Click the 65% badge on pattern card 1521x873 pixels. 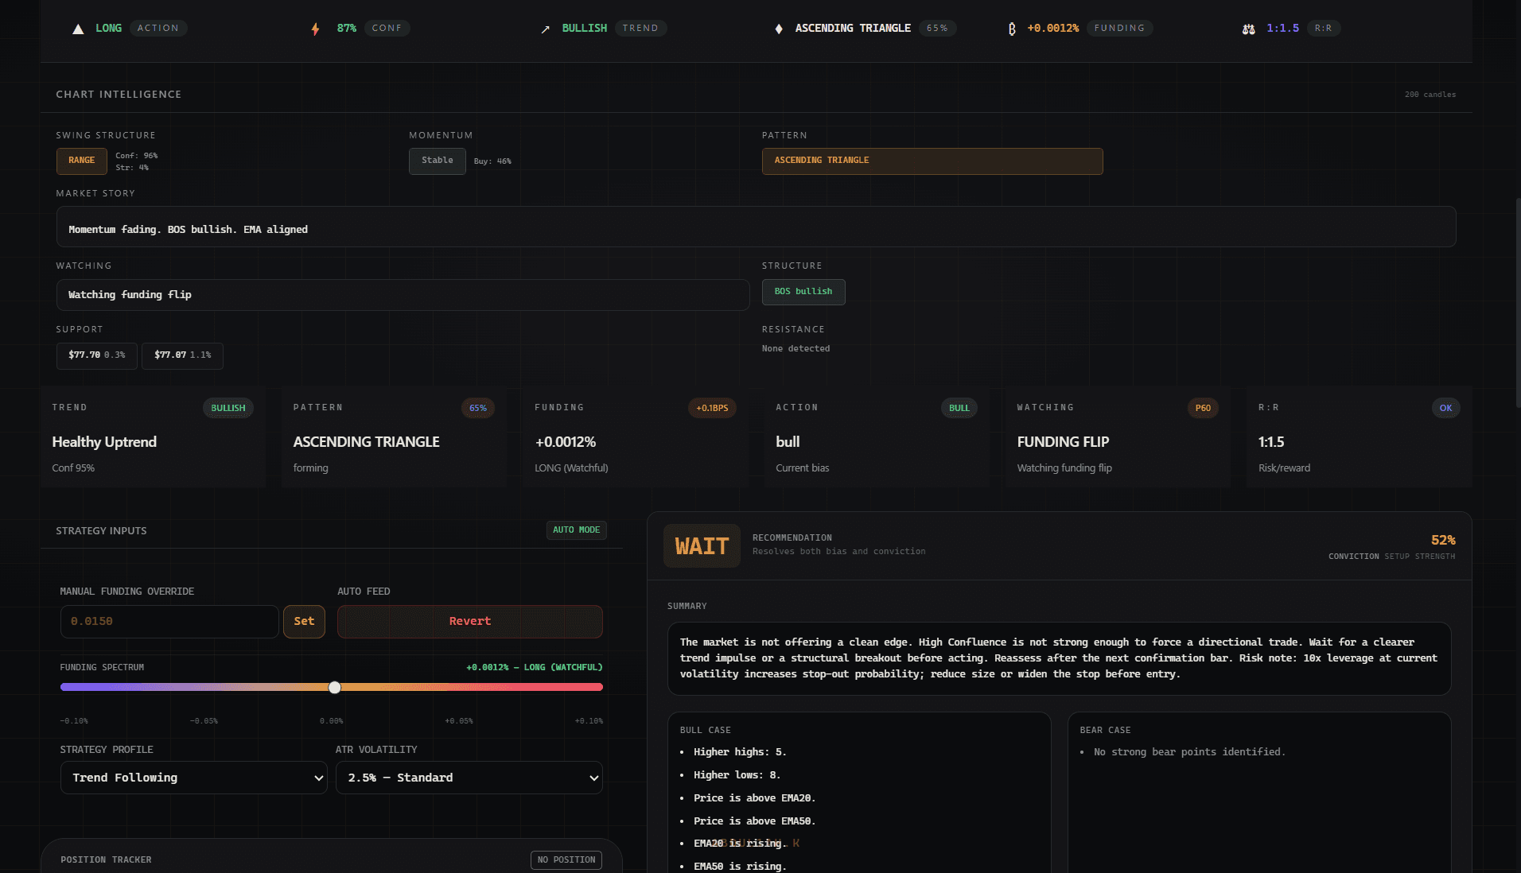point(478,408)
